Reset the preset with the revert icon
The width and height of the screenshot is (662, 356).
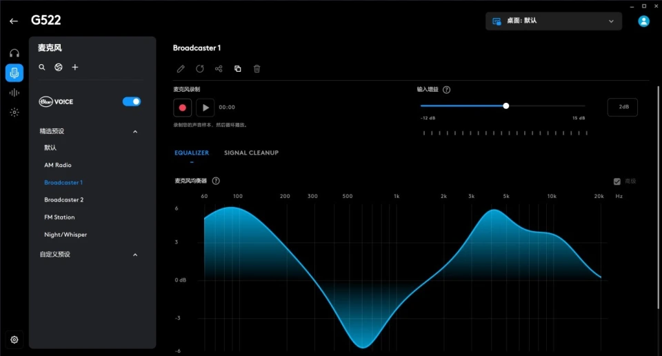tap(200, 69)
